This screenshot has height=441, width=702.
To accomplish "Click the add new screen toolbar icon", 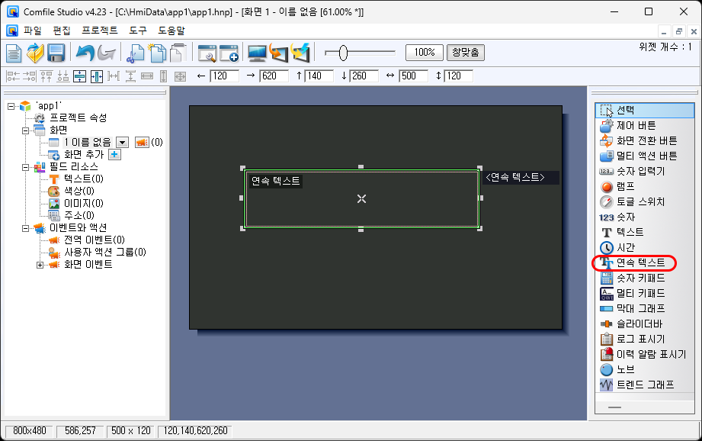I will pos(229,53).
